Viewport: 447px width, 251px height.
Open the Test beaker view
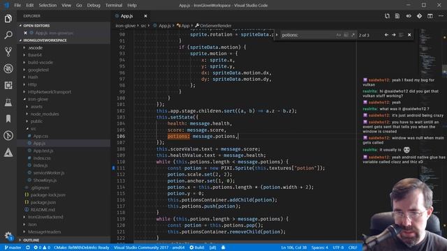point(8,102)
